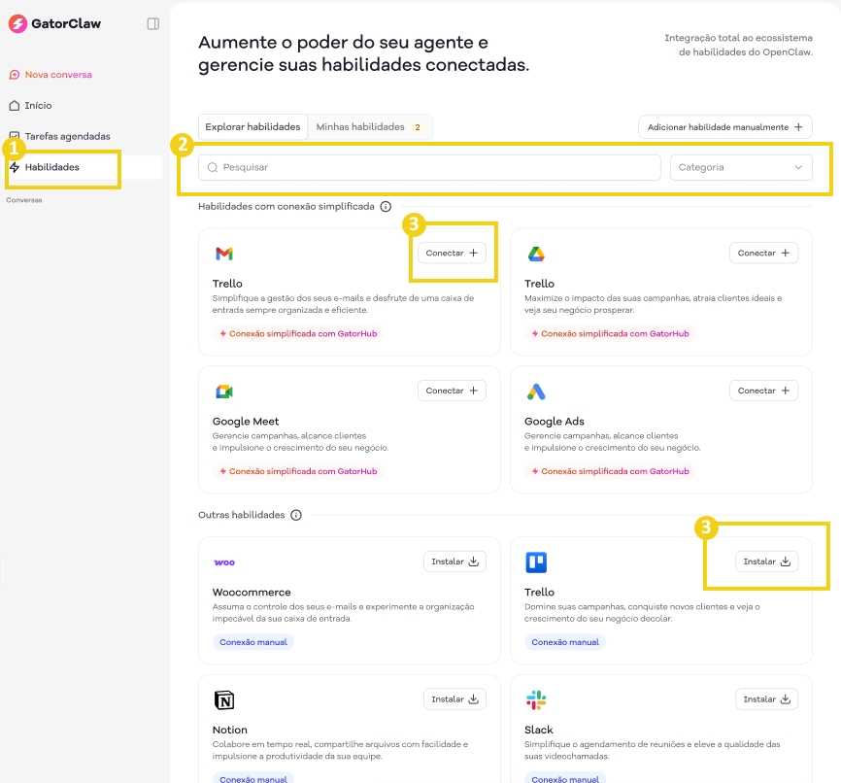Toggle the sidebar collapse icon at the top
Viewport: 841px width, 783px height.
pos(151,24)
